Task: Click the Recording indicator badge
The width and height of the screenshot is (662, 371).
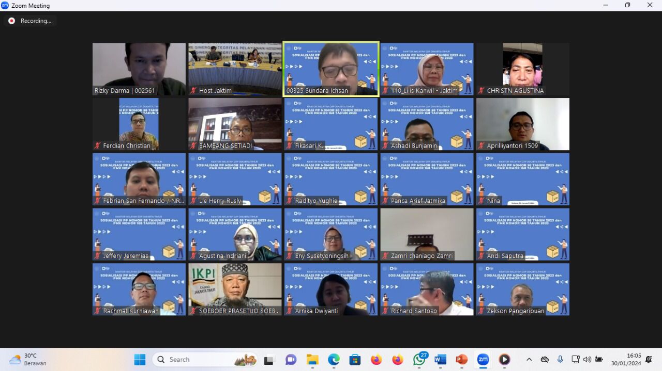Action: [x=30, y=21]
